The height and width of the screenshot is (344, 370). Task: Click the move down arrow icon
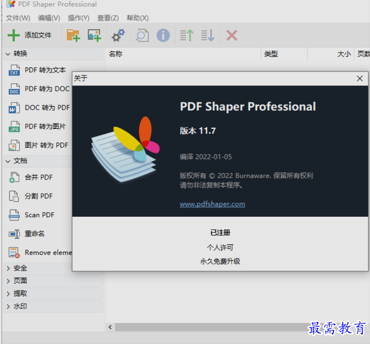pyautogui.click(x=208, y=35)
